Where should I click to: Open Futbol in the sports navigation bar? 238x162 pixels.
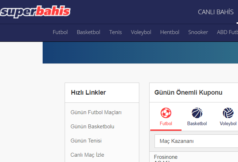coord(60,32)
